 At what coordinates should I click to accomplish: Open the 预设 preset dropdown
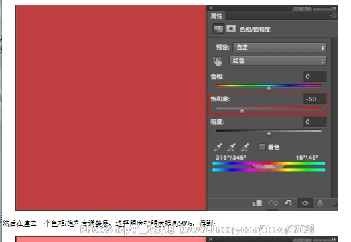(x=279, y=48)
